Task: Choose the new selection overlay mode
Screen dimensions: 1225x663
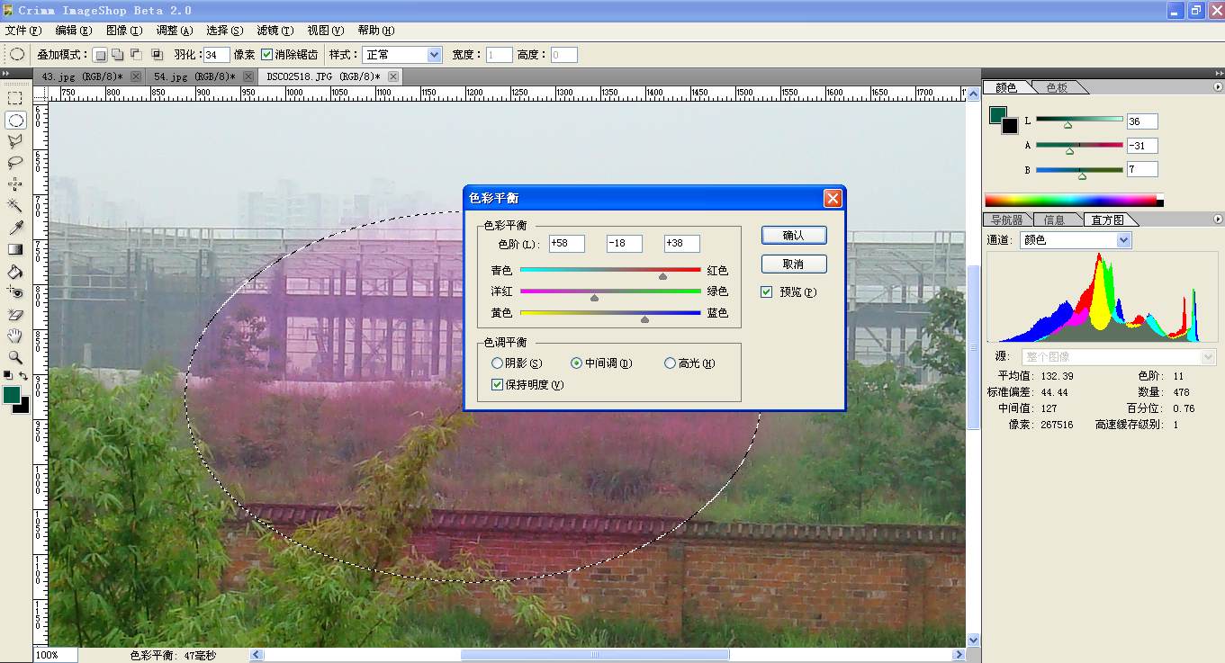Action: [101, 55]
